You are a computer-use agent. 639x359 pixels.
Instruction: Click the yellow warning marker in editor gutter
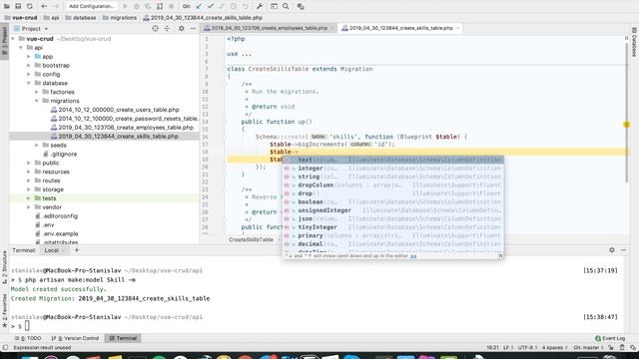tap(627, 125)
